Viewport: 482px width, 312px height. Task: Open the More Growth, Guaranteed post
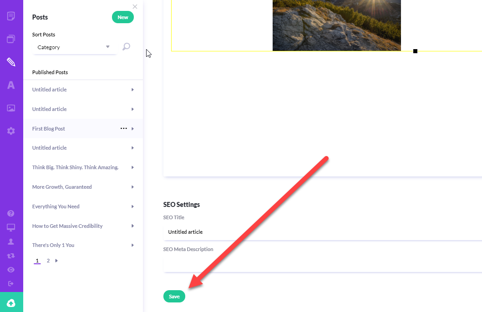click(62, 187)
